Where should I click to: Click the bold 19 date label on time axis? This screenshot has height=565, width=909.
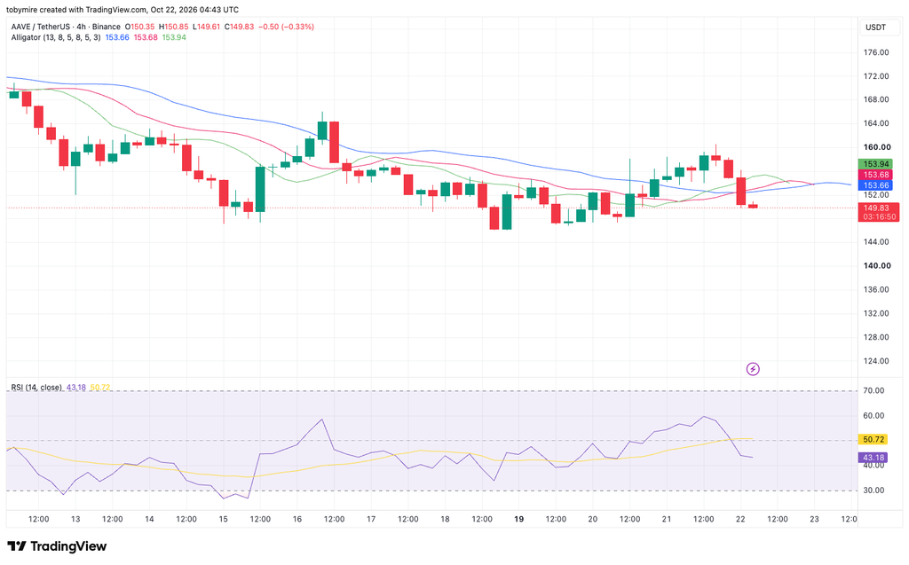pos(518,519)
